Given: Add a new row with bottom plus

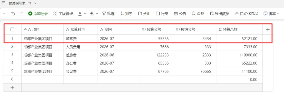Looking at the screenshot, I should (12, 87).
